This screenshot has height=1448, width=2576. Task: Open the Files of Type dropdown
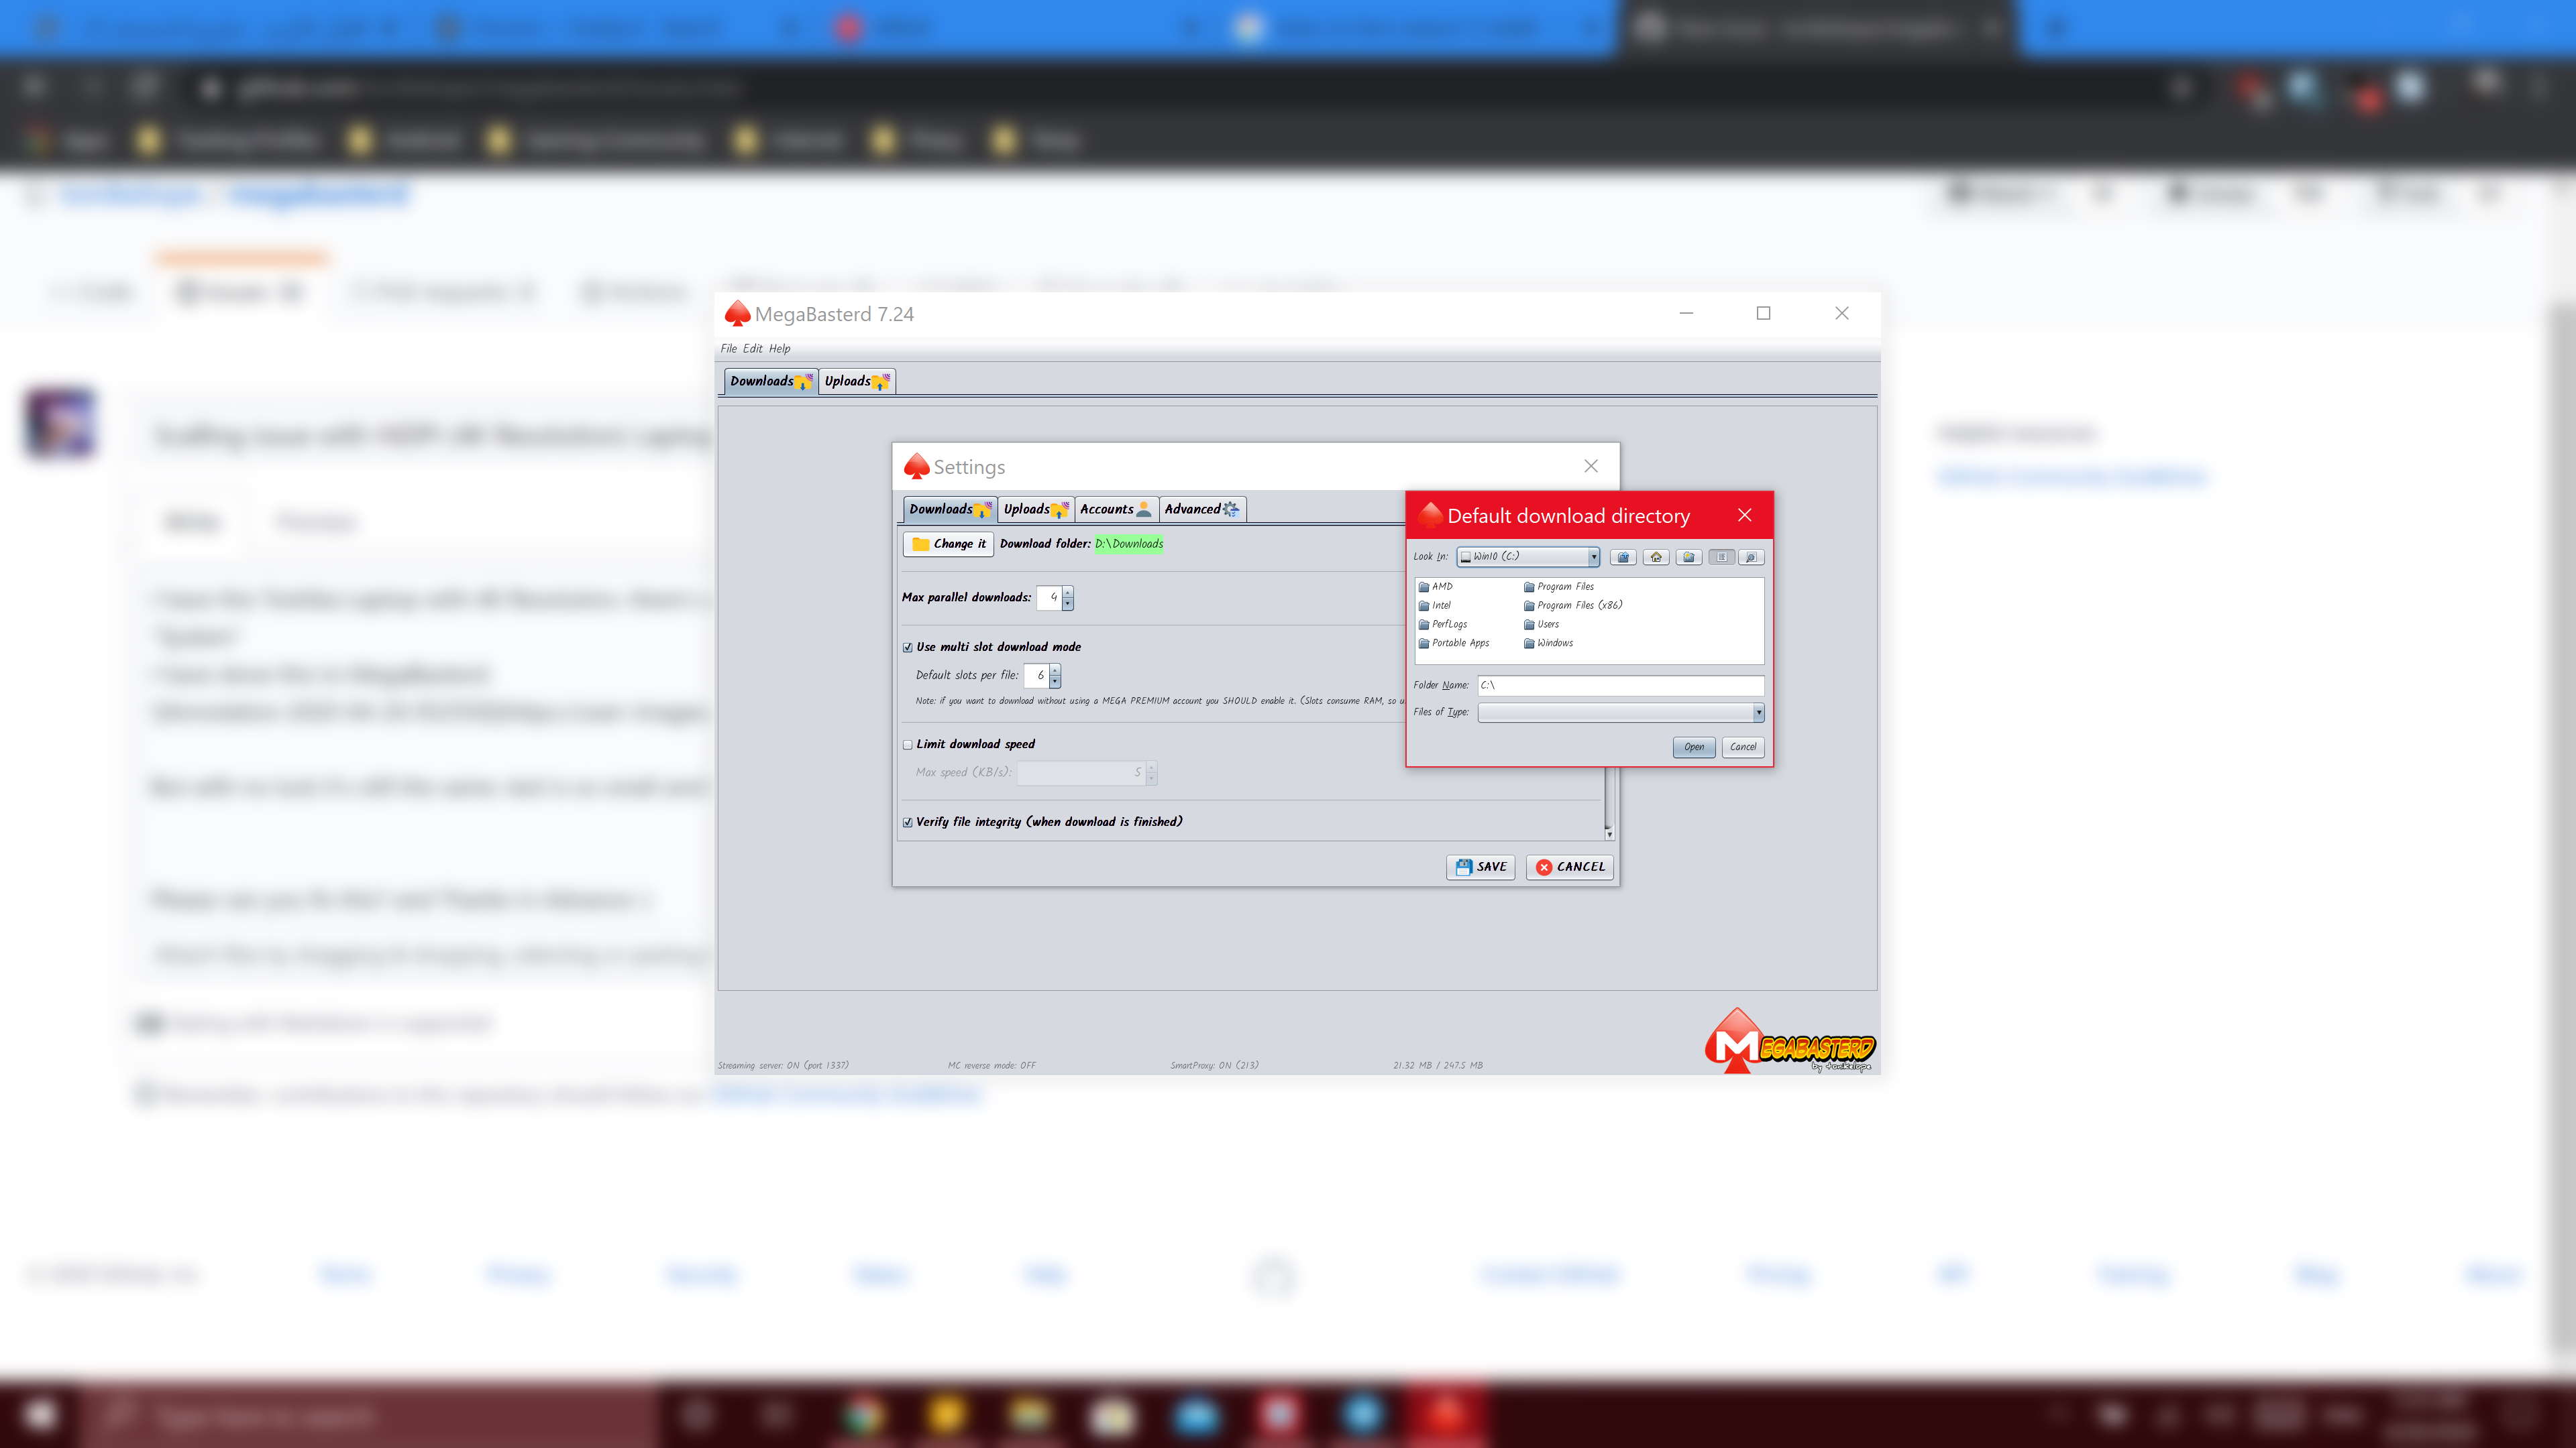click(x=1758, y=713)
